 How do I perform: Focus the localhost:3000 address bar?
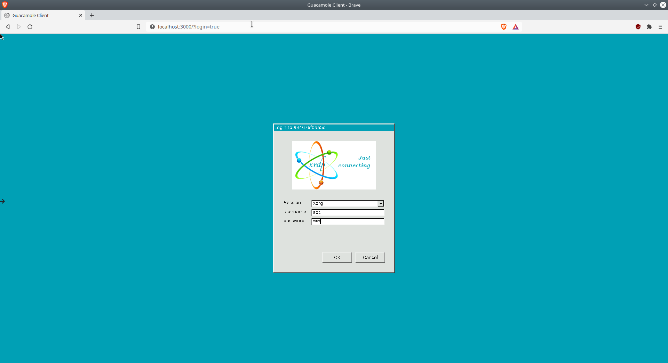pyautogui.click(x=322, y=27)
